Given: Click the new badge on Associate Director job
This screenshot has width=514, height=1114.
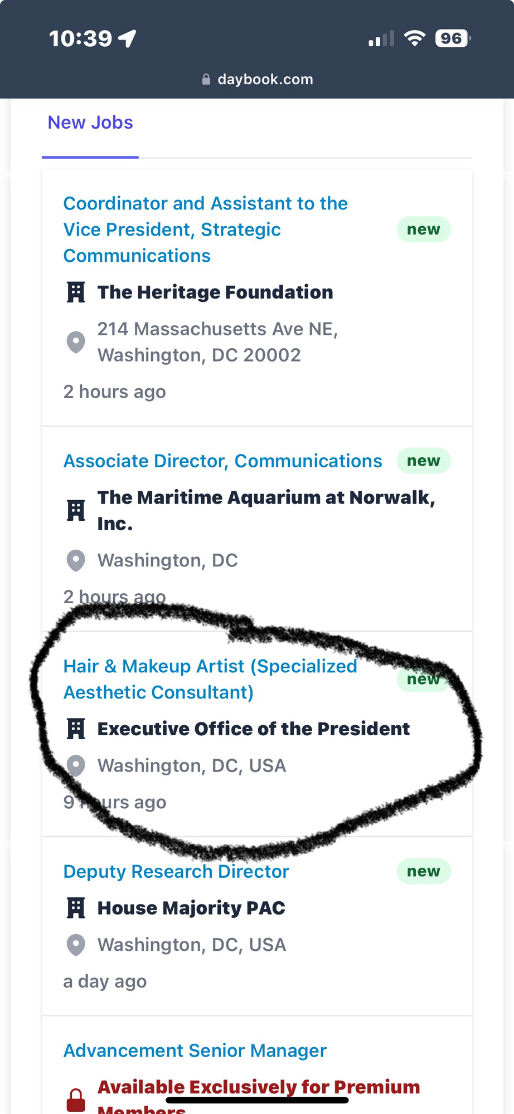Looking at the screenshot, I should point(424,461).
